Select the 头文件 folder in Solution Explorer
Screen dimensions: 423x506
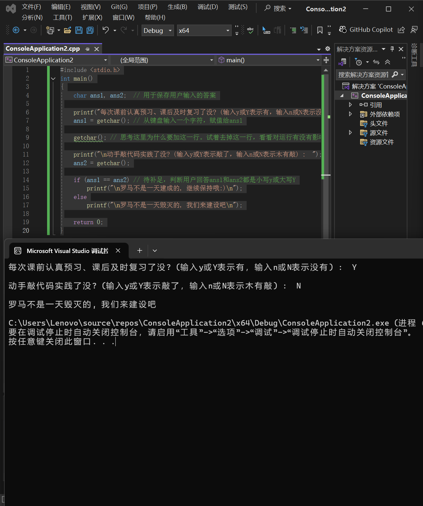[374, 123]
